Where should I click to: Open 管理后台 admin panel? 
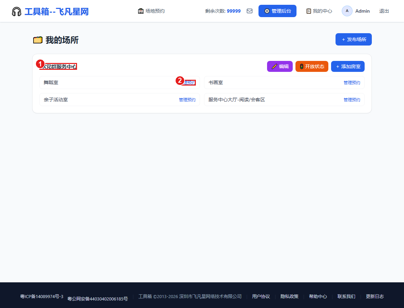coord(277,11)
